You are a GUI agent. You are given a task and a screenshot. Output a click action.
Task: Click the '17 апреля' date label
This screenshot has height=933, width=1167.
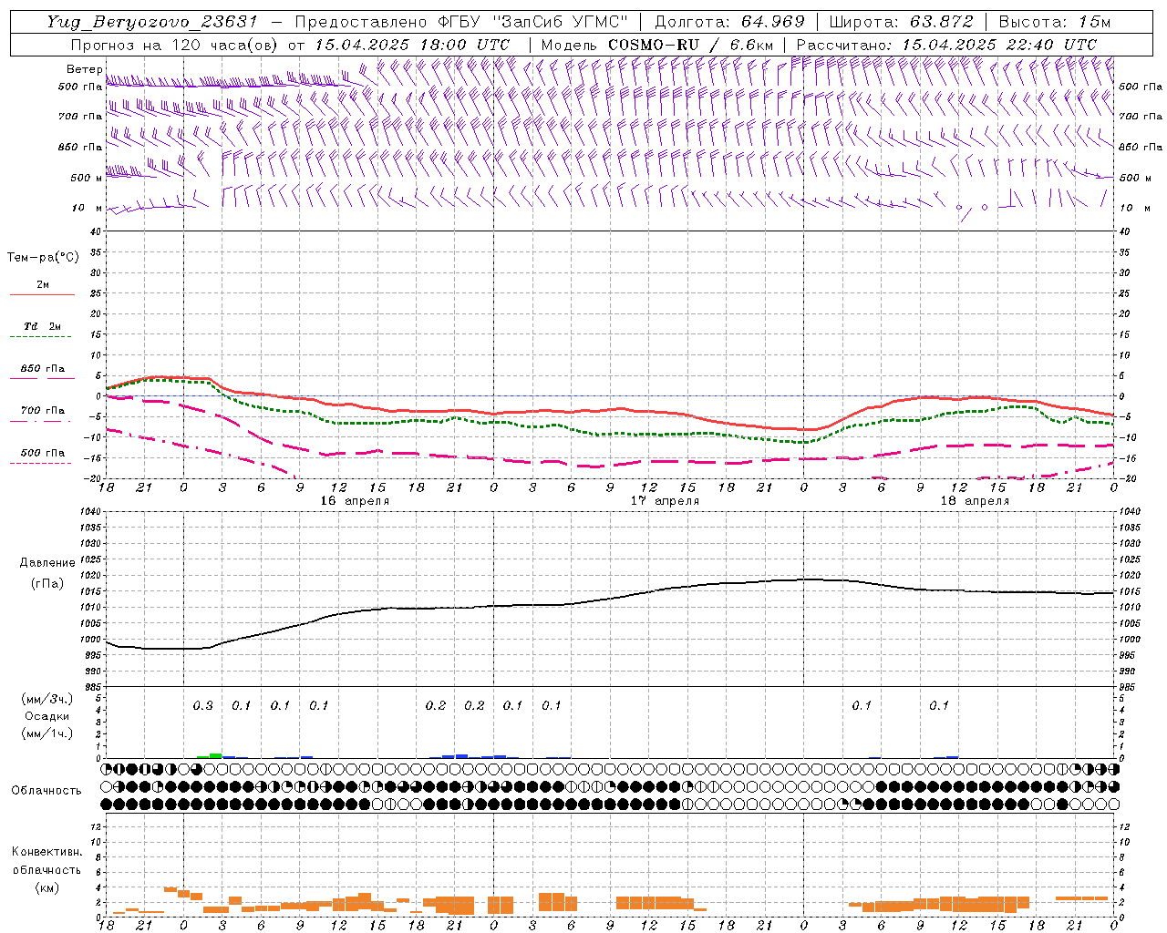click(665, 501)
